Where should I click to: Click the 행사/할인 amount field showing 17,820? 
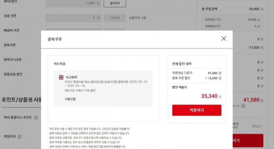tap(74, 3)
